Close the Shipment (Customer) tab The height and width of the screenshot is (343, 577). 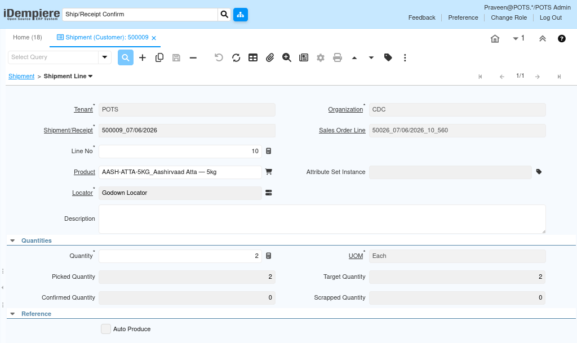pyautogui.click(x=154, y=38)
